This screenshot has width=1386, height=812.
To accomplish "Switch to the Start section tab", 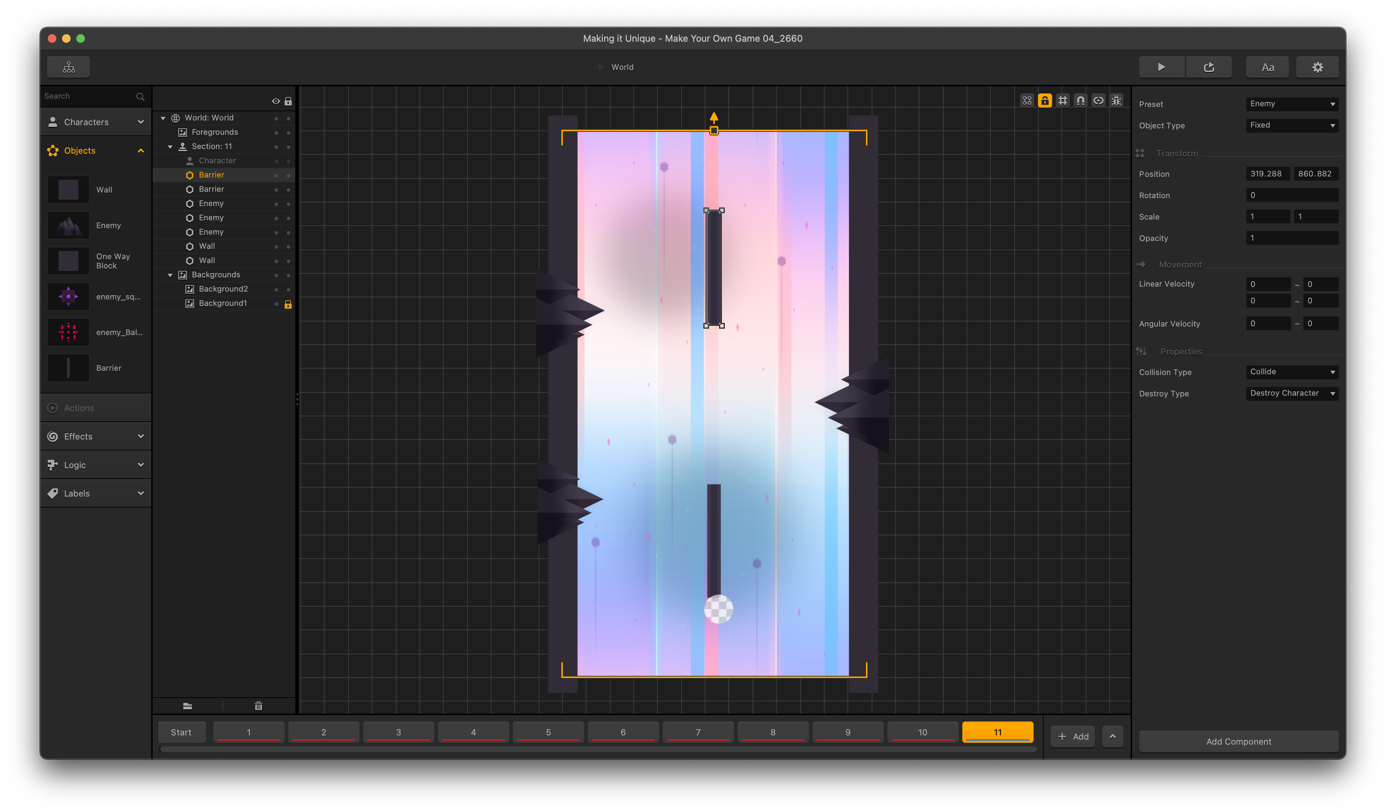I will 182,733.
